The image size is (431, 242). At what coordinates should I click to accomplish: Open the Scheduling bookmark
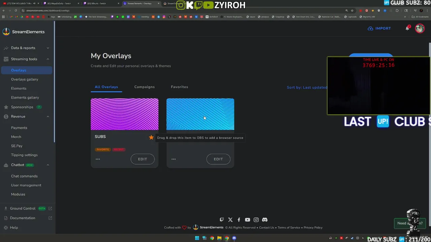pos(65,17)
